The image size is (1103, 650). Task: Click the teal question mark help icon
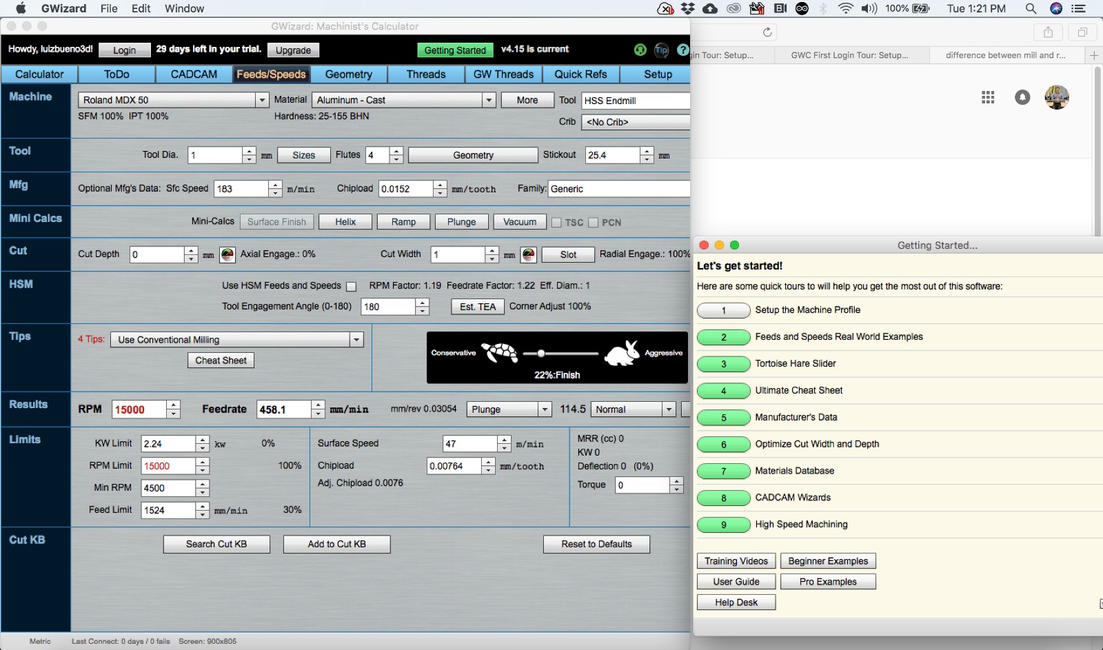pos(682,50)
